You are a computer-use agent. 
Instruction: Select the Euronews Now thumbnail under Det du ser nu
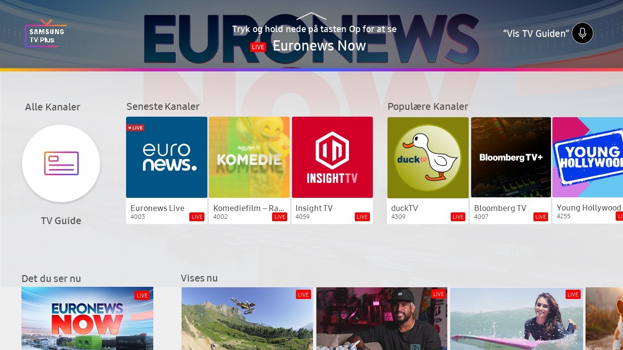[x=87, y=318]
